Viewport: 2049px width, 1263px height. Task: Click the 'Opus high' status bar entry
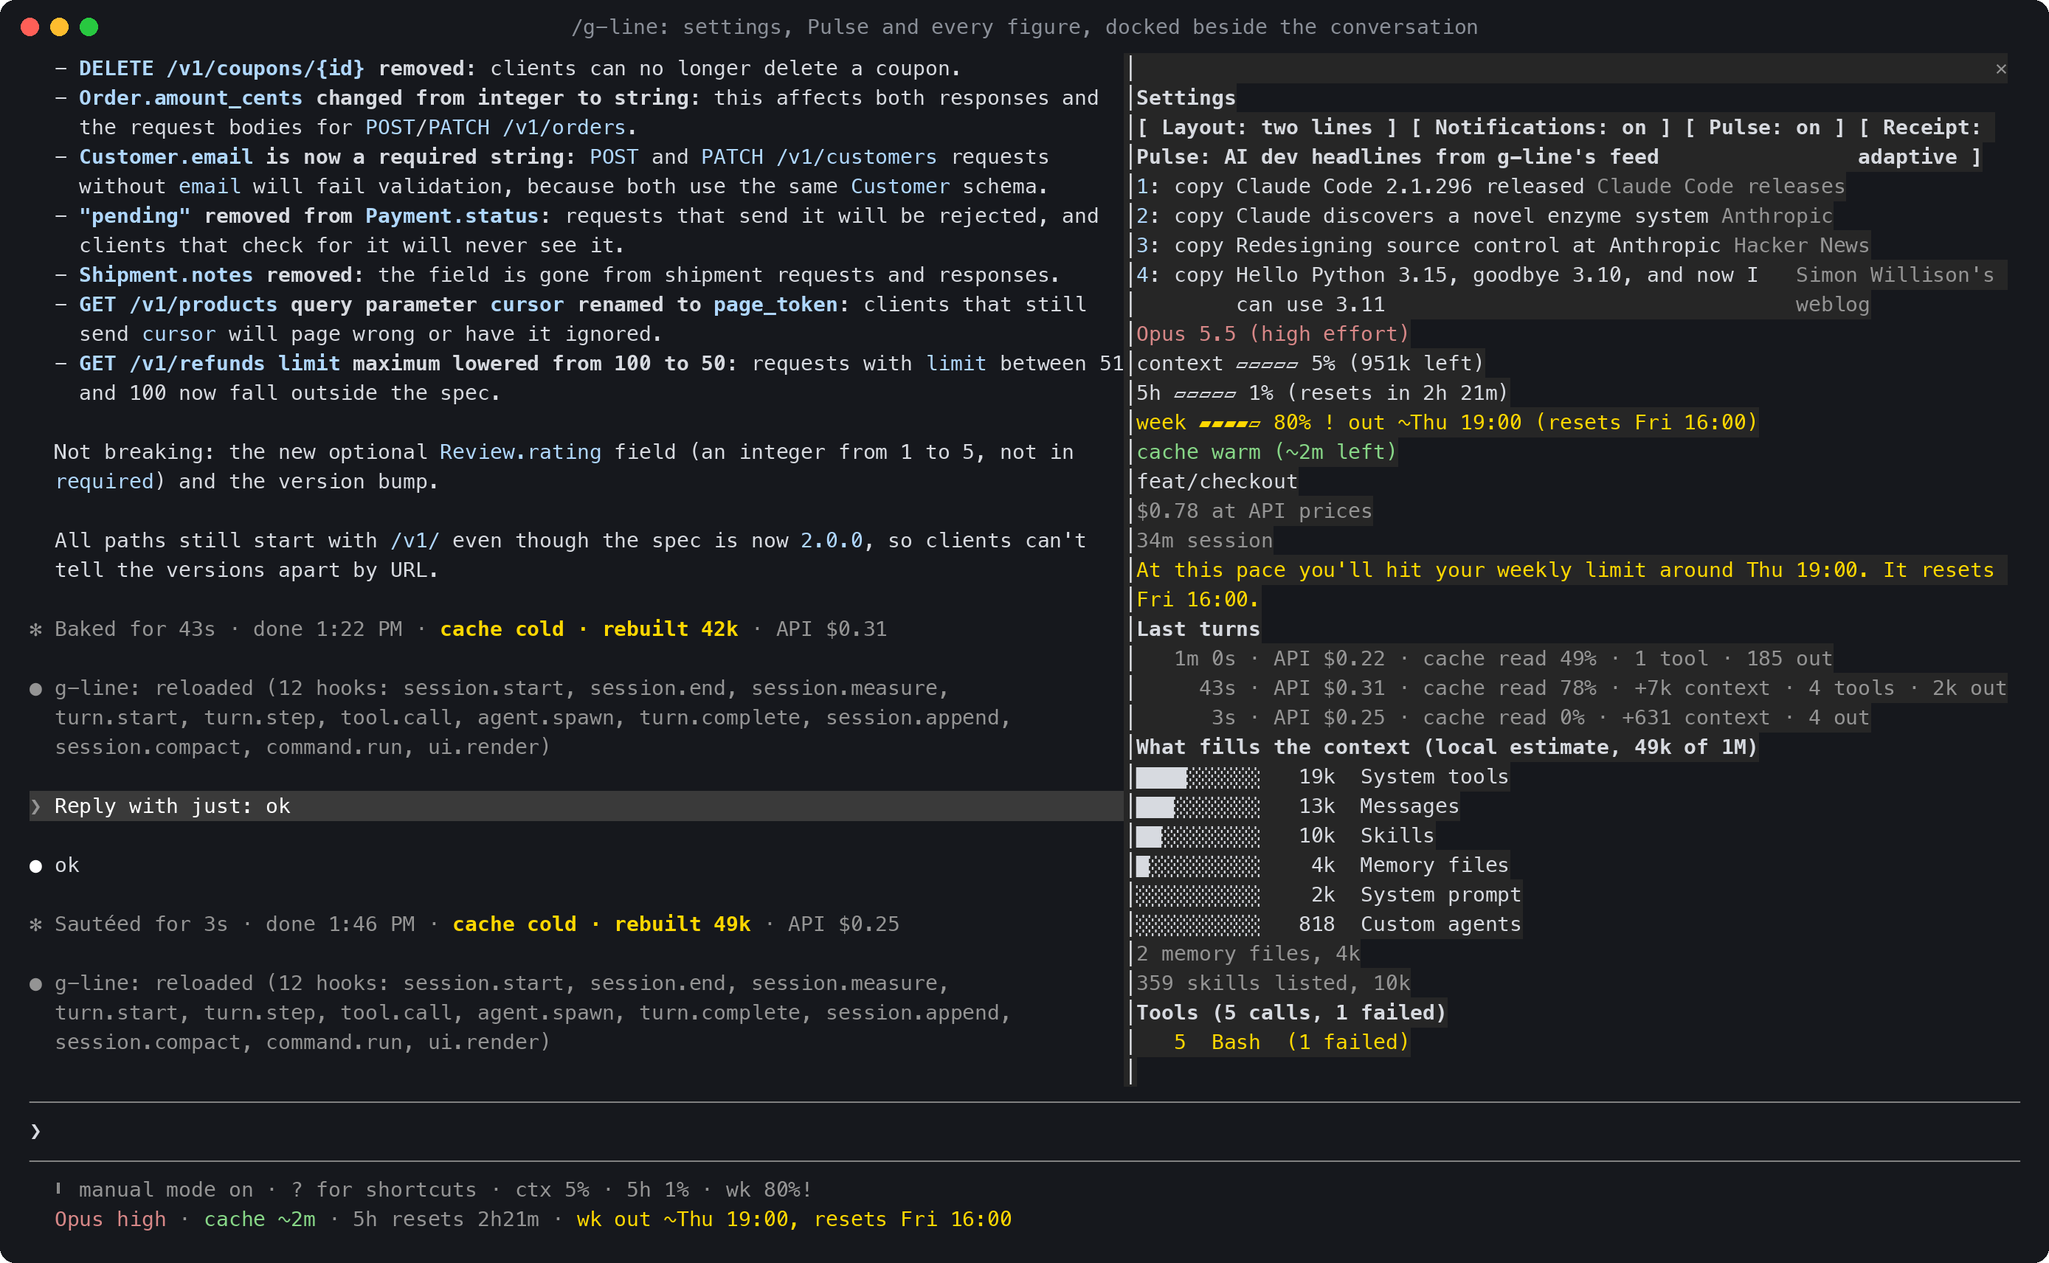110,1219
